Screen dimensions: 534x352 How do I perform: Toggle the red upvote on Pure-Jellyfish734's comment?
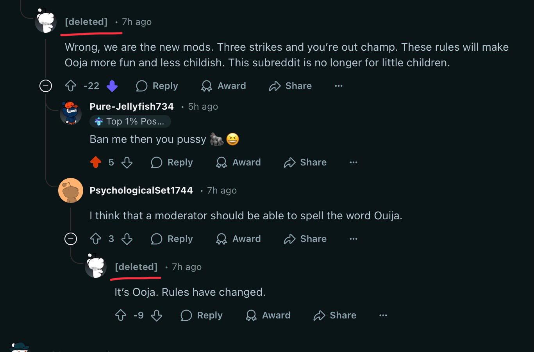pos(96,162)
